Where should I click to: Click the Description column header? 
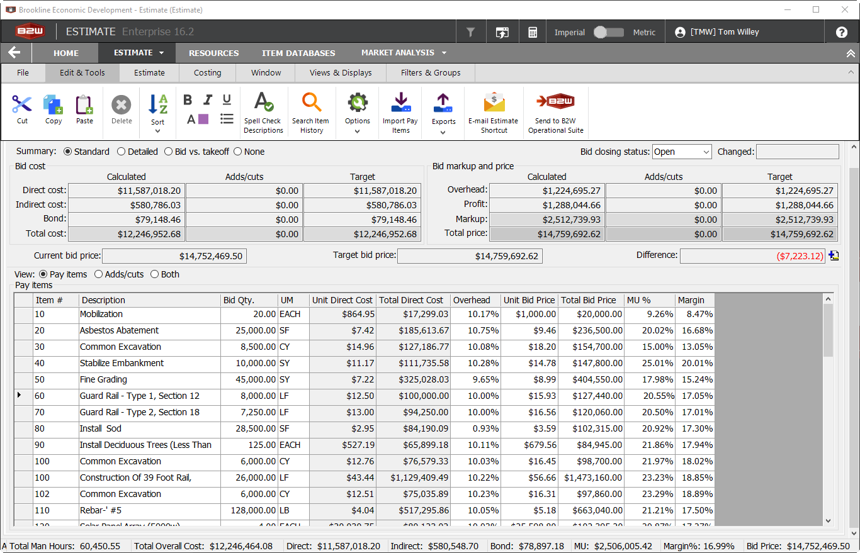coord(150,300)
